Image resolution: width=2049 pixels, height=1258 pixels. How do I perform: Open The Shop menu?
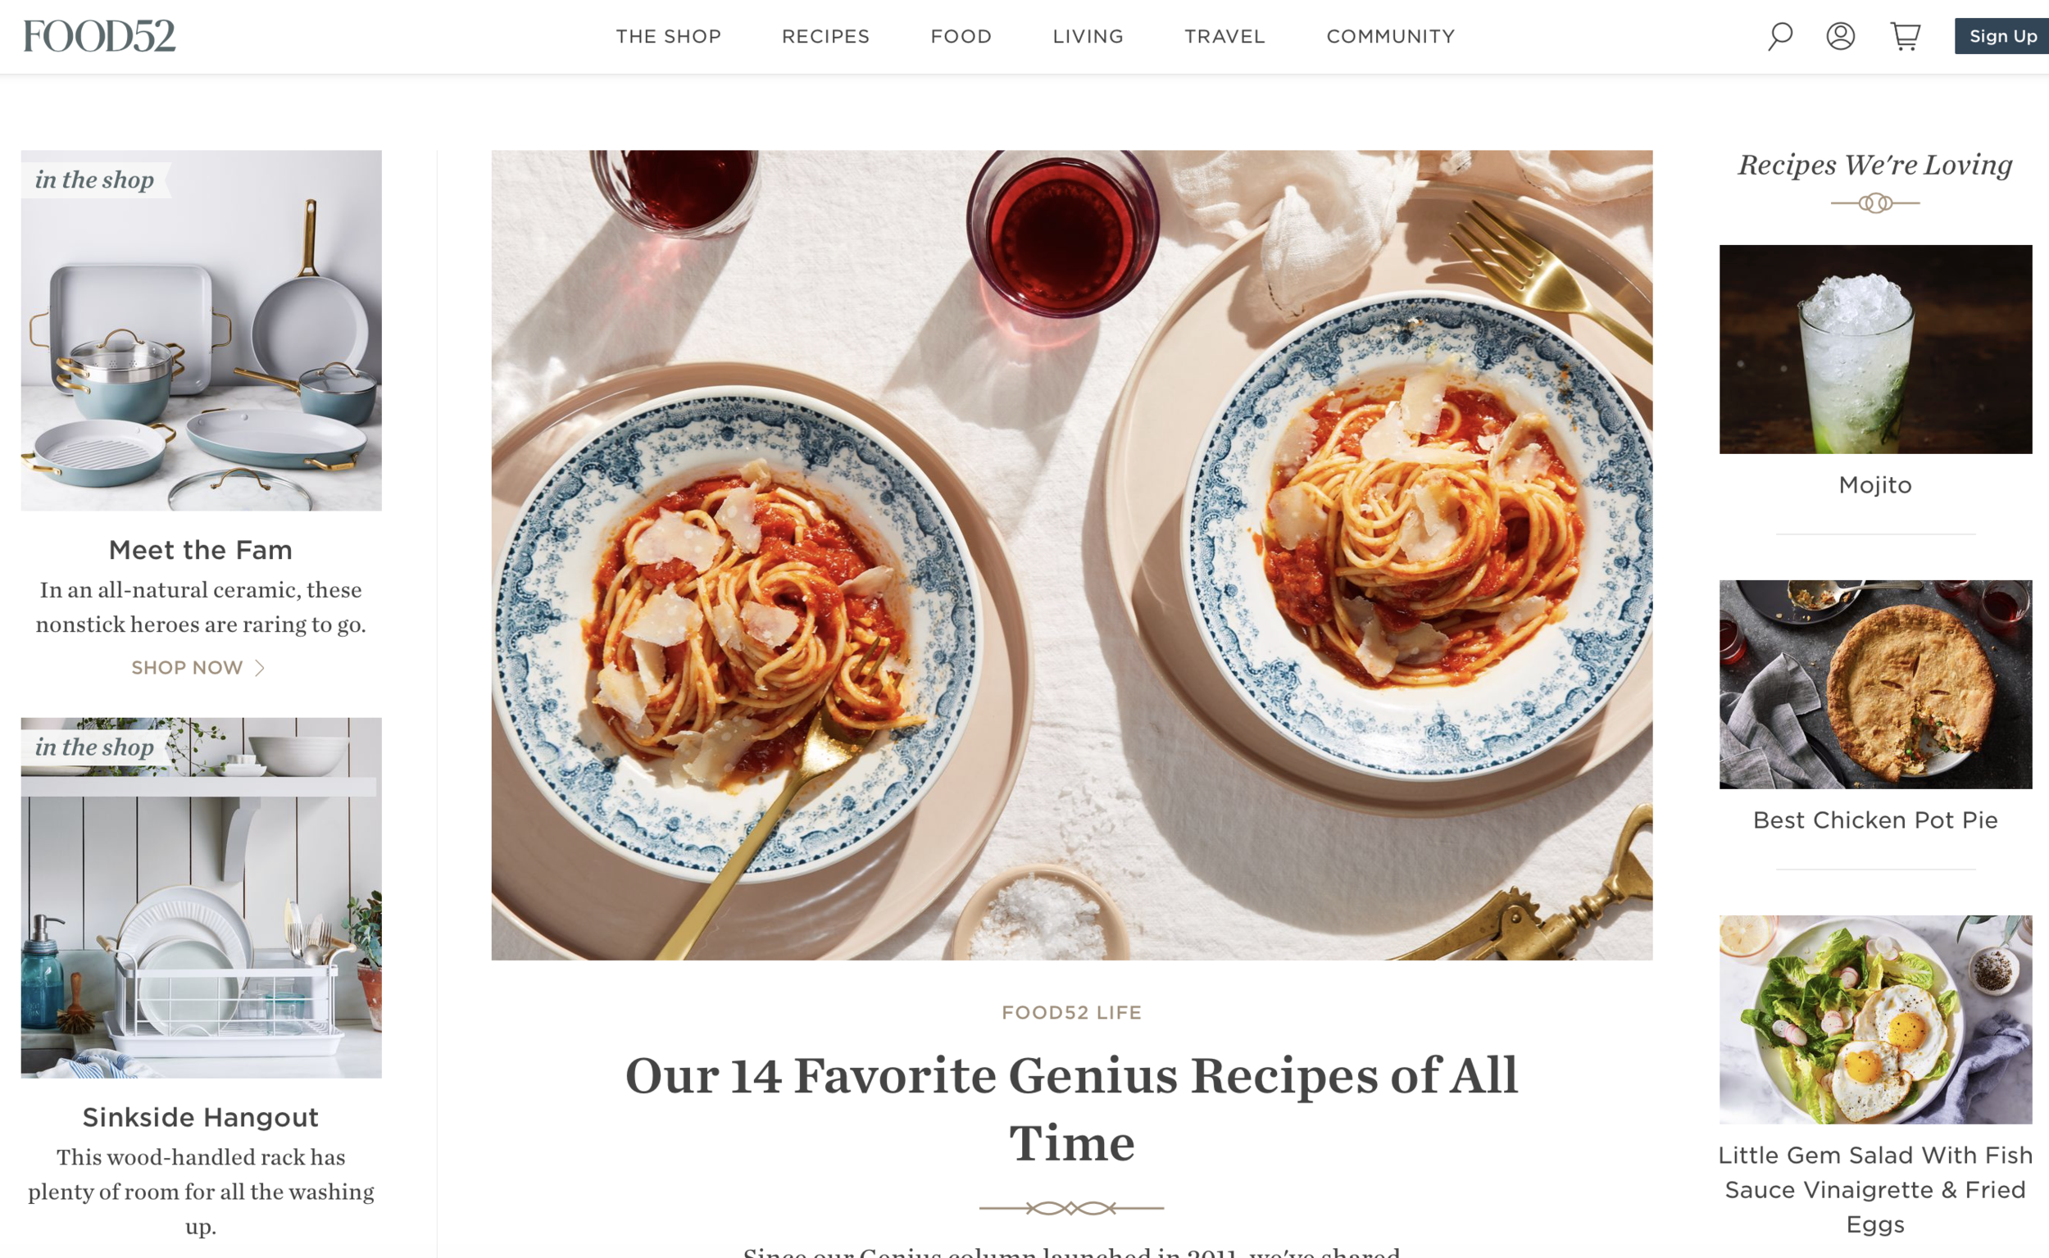click(668, 37)
